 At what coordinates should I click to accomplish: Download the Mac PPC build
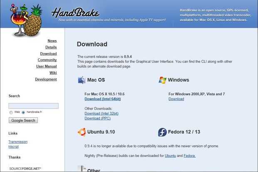click(97, 118)
